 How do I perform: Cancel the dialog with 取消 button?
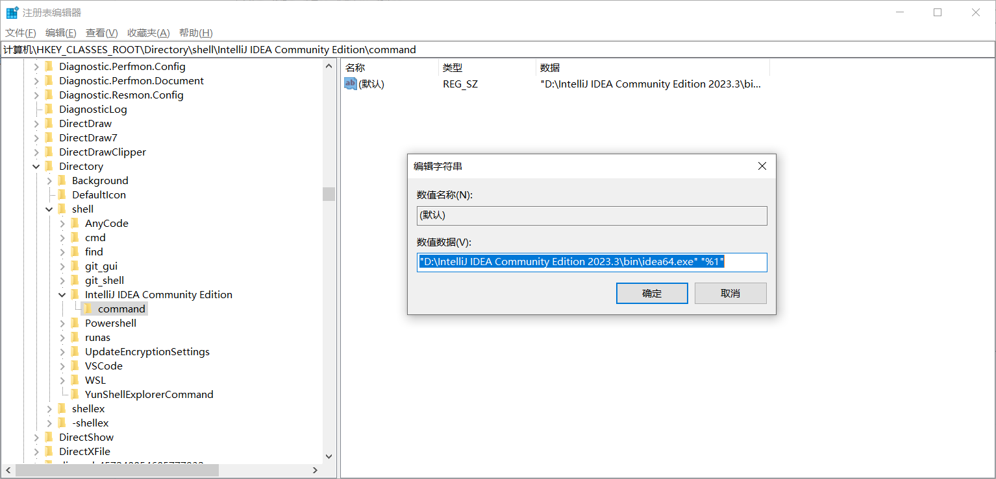(x=730, y=293)
